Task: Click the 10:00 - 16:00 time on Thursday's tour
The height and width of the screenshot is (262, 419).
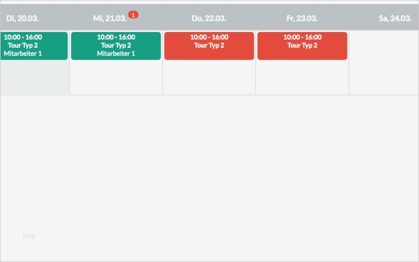Action: (x=209, y=37)
